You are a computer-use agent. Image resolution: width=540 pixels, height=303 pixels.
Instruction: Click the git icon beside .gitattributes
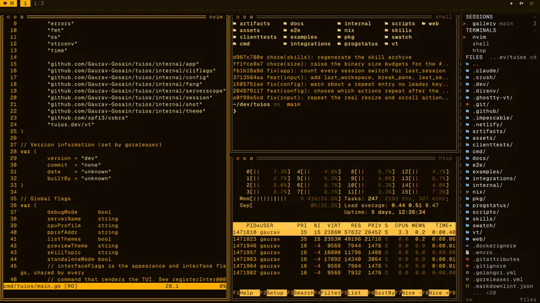467,259
